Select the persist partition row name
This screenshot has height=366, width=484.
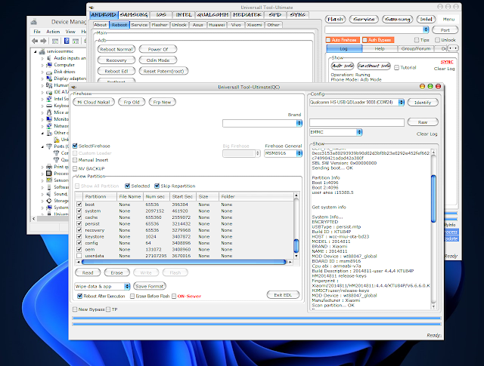pyautogui.click(x=92, y=223)
